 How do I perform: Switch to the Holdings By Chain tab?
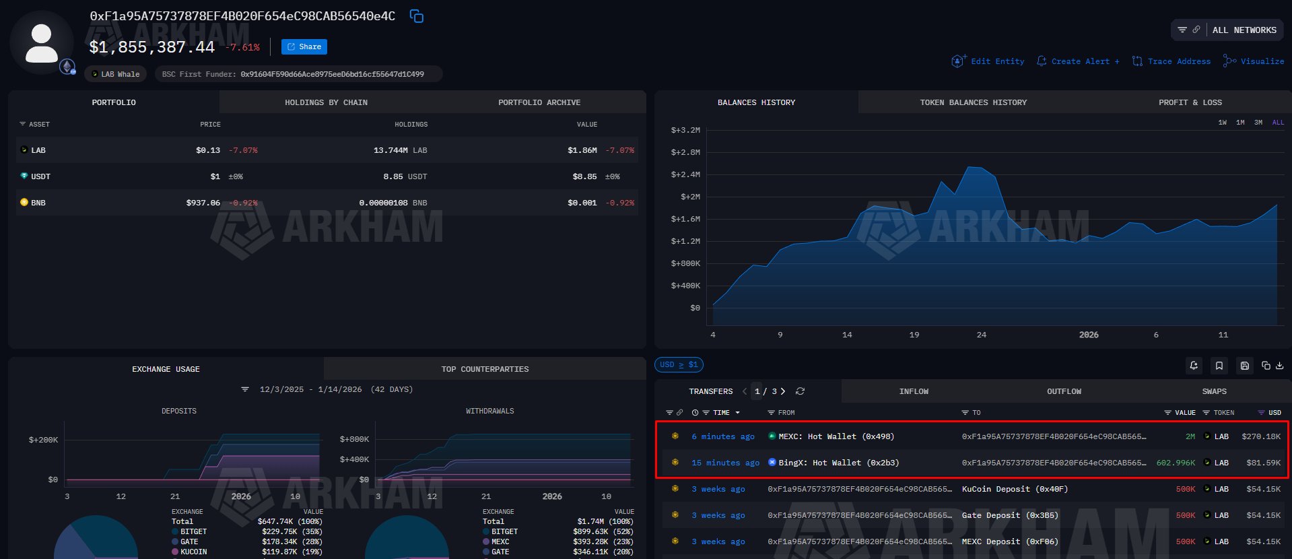tap(326, 102)
